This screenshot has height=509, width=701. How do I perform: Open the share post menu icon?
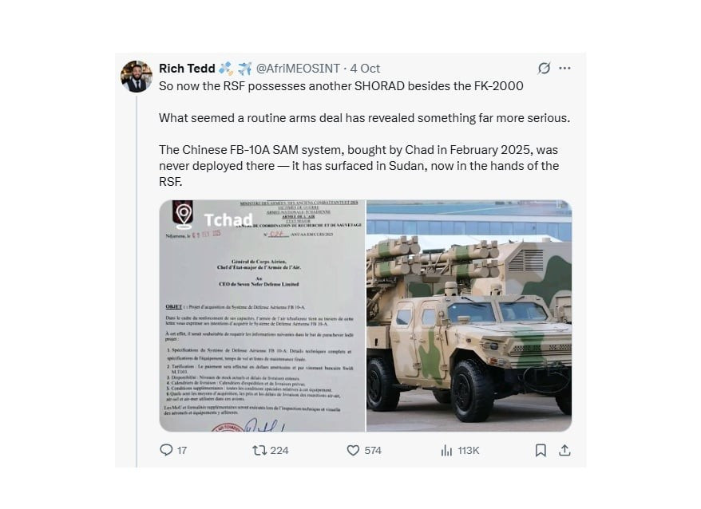tap(564, 450)
